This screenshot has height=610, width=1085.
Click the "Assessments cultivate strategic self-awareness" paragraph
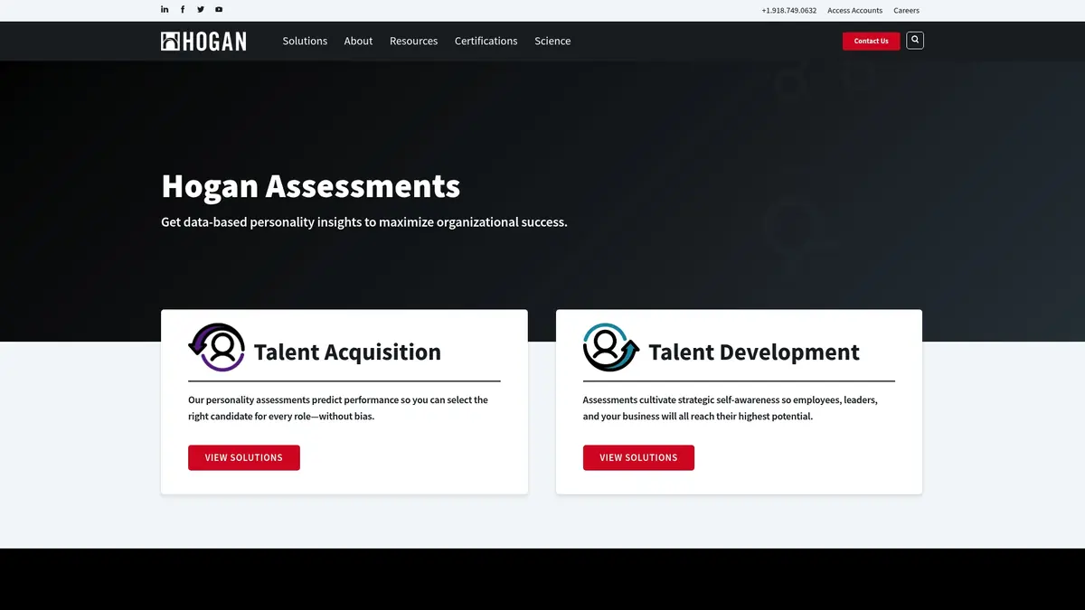[x=731, y=408]
